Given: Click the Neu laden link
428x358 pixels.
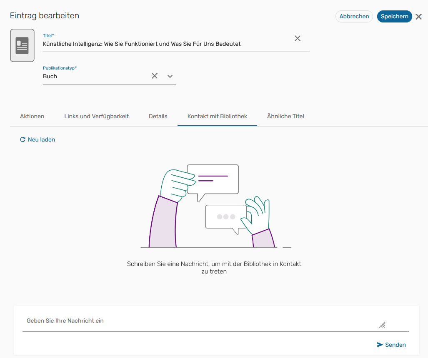Looking at the screenshot, I should point(41,139).
